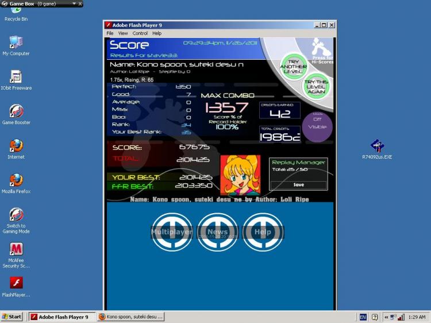Expand the Game Box dropdown arrow

pyautogui.click(x=74, y=3)
